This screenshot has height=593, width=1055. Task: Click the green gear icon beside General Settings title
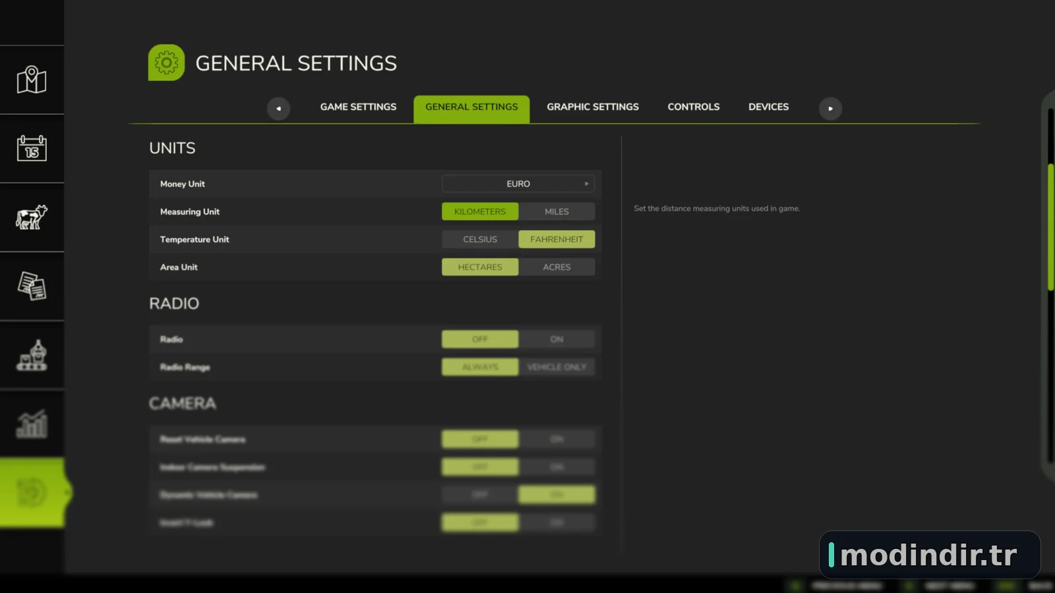[166, 63]
